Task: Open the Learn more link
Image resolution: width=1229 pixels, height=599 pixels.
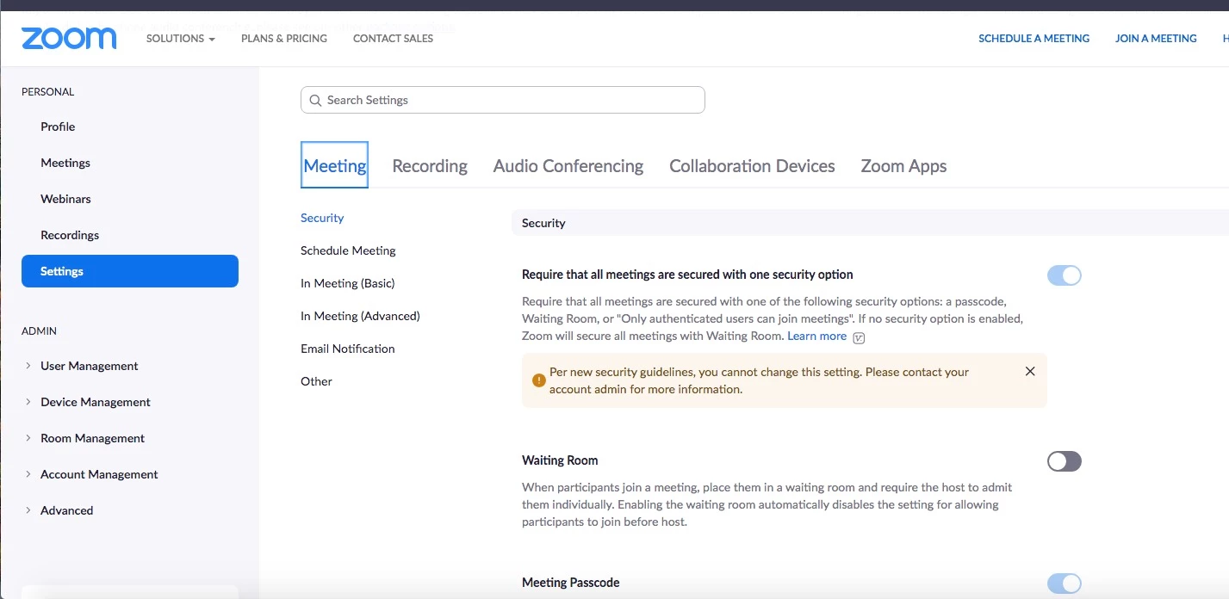Action: click(816, 337)
